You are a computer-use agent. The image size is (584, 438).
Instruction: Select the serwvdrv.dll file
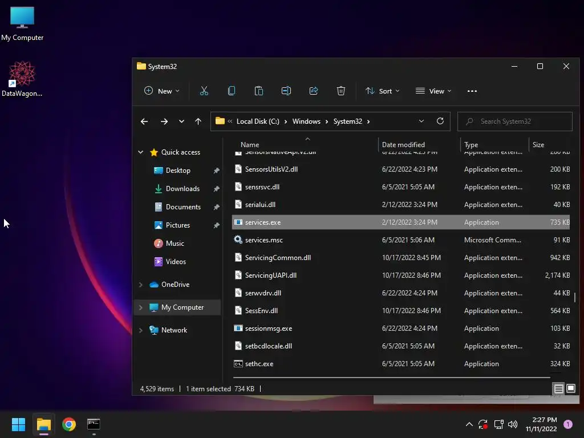[x=401, y=293]
